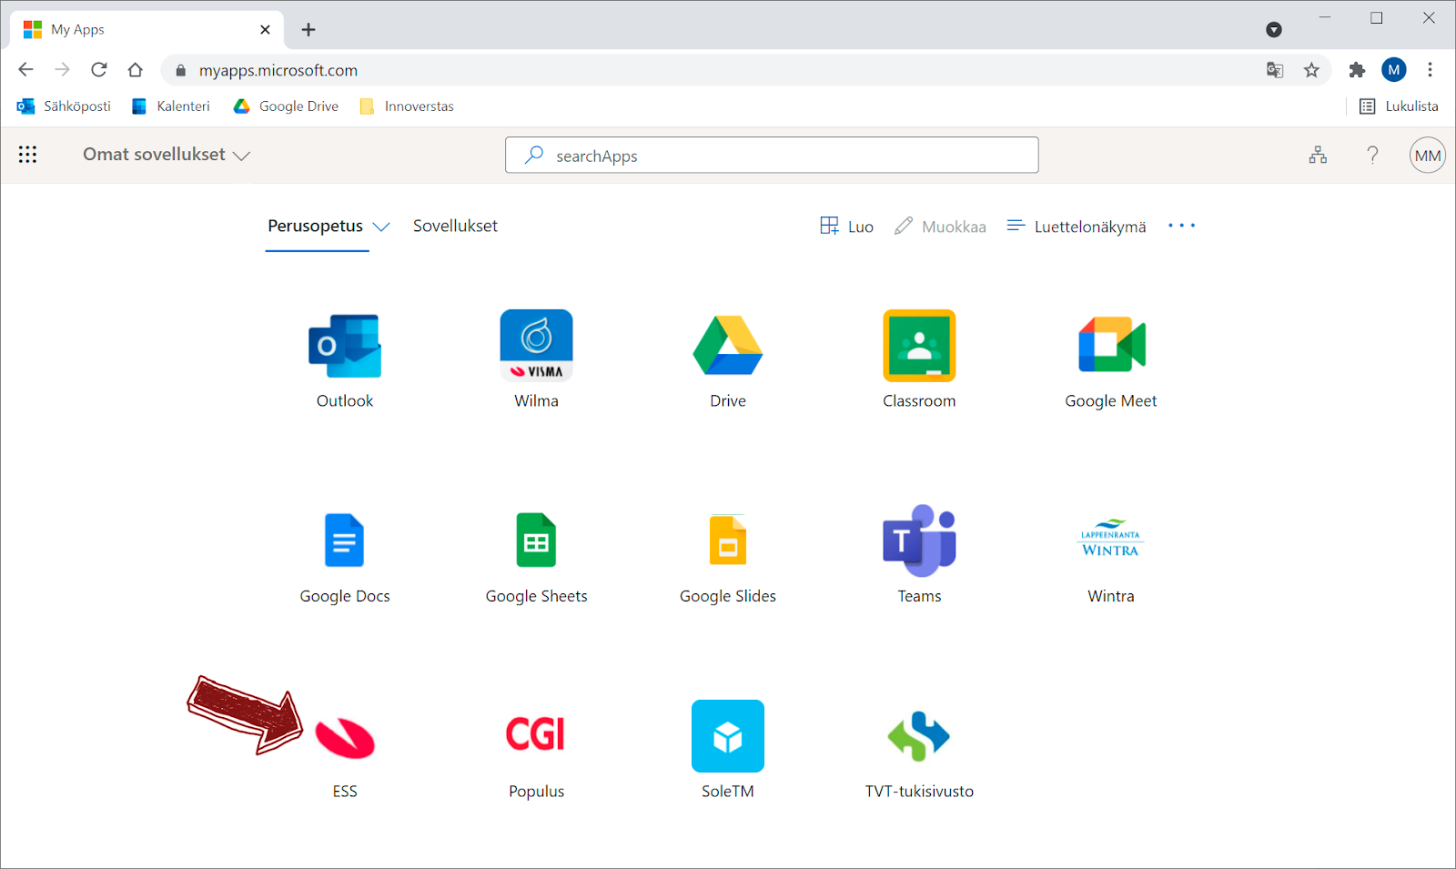Open the Chrome profile M avatar
Screen dimensions: 1456x869
(x=1393, y=70)
